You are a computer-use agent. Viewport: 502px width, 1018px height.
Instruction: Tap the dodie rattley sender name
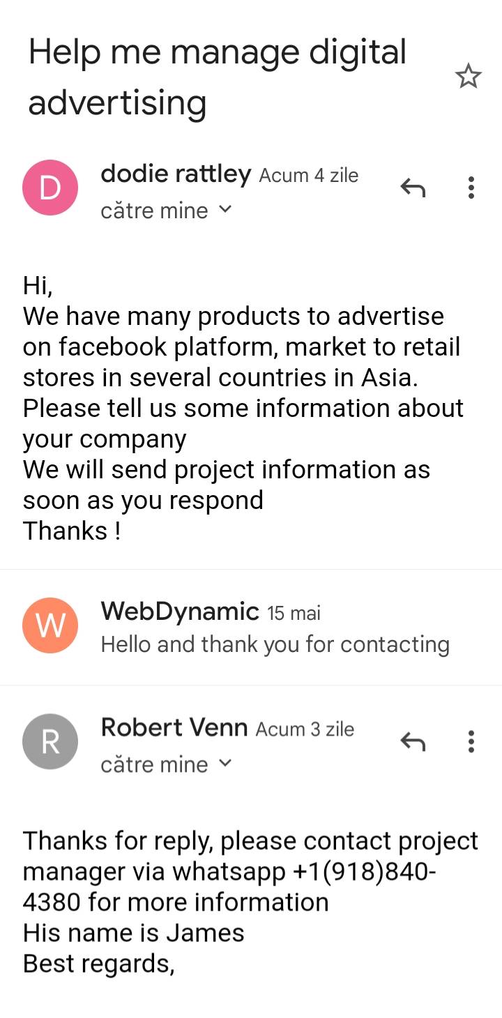coord(176,174)
